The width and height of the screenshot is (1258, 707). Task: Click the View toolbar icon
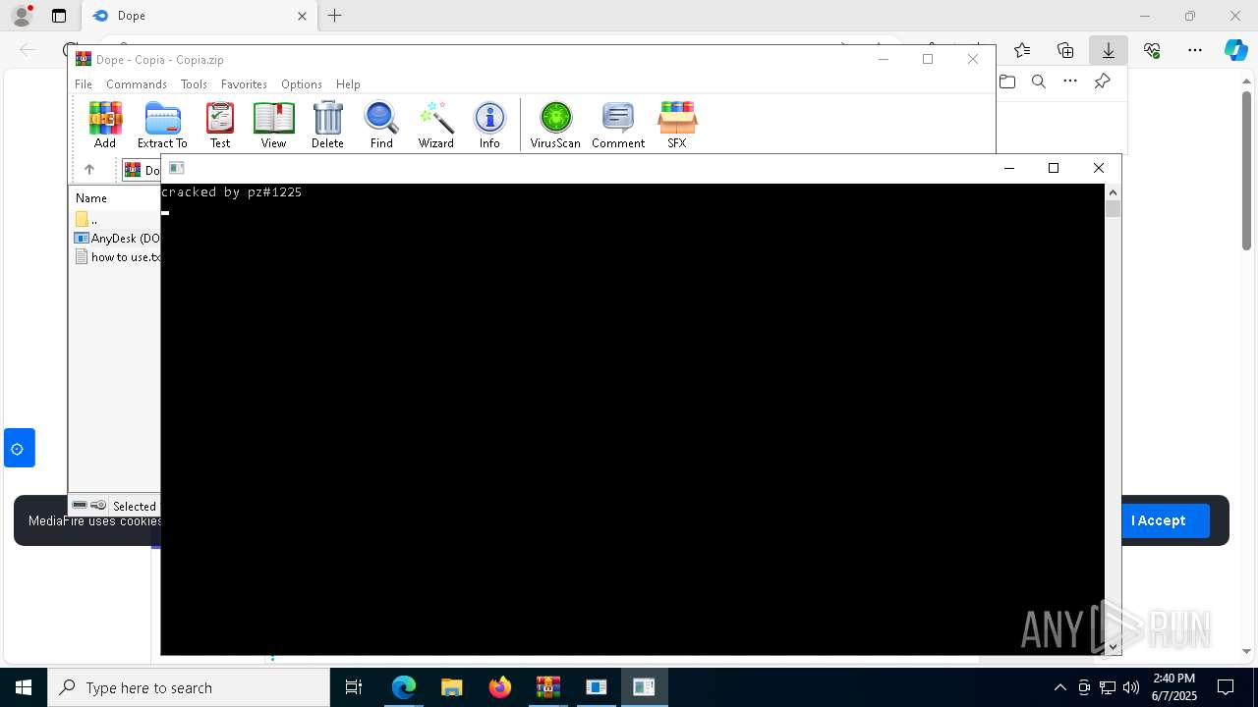273,125
